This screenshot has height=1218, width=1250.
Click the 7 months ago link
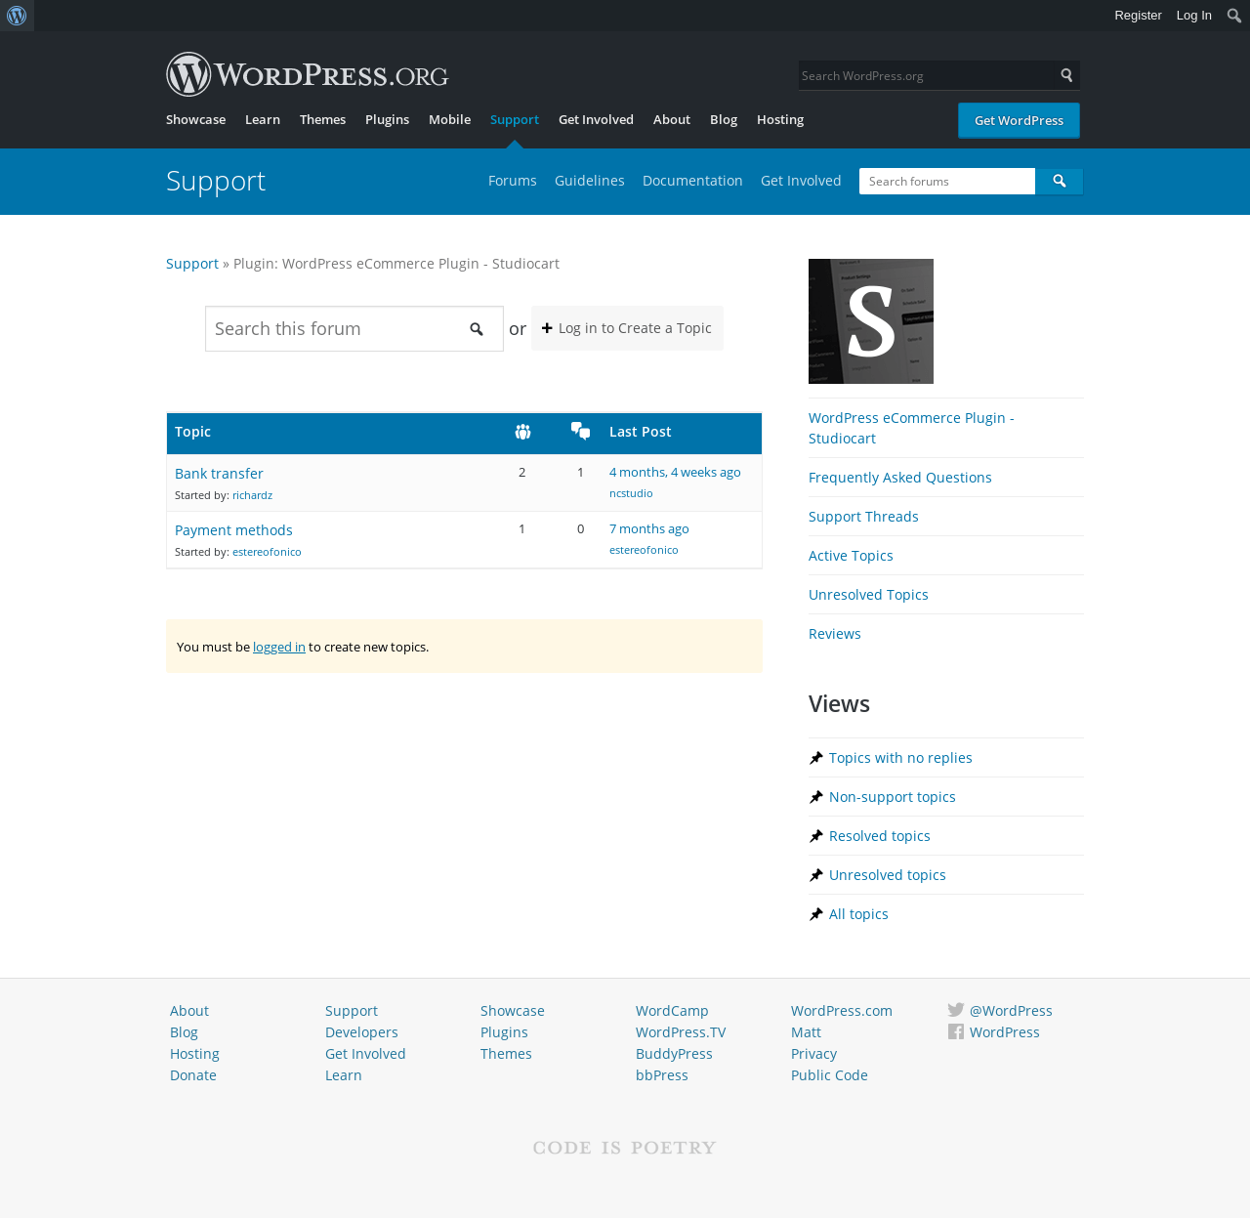(649, 529)
